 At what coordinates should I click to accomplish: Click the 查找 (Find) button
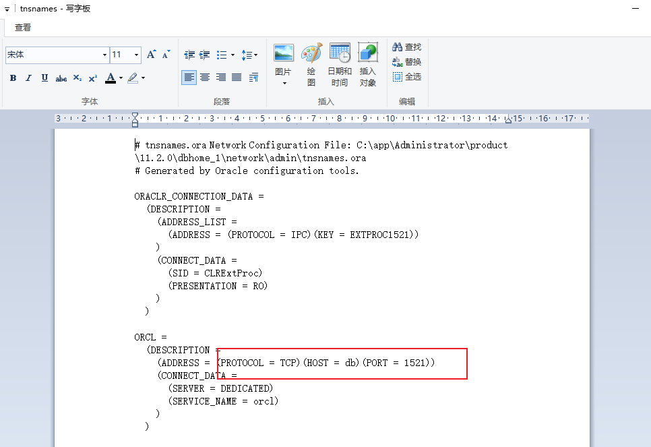pos(407,47)
